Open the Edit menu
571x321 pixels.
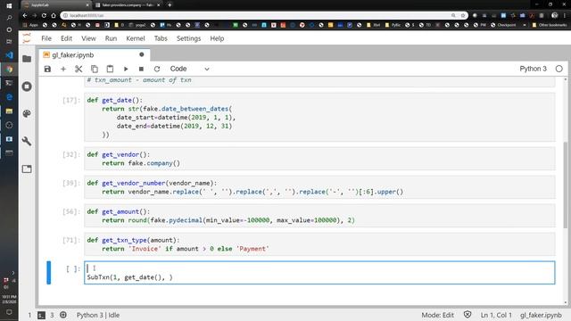[x=66, y=38]
